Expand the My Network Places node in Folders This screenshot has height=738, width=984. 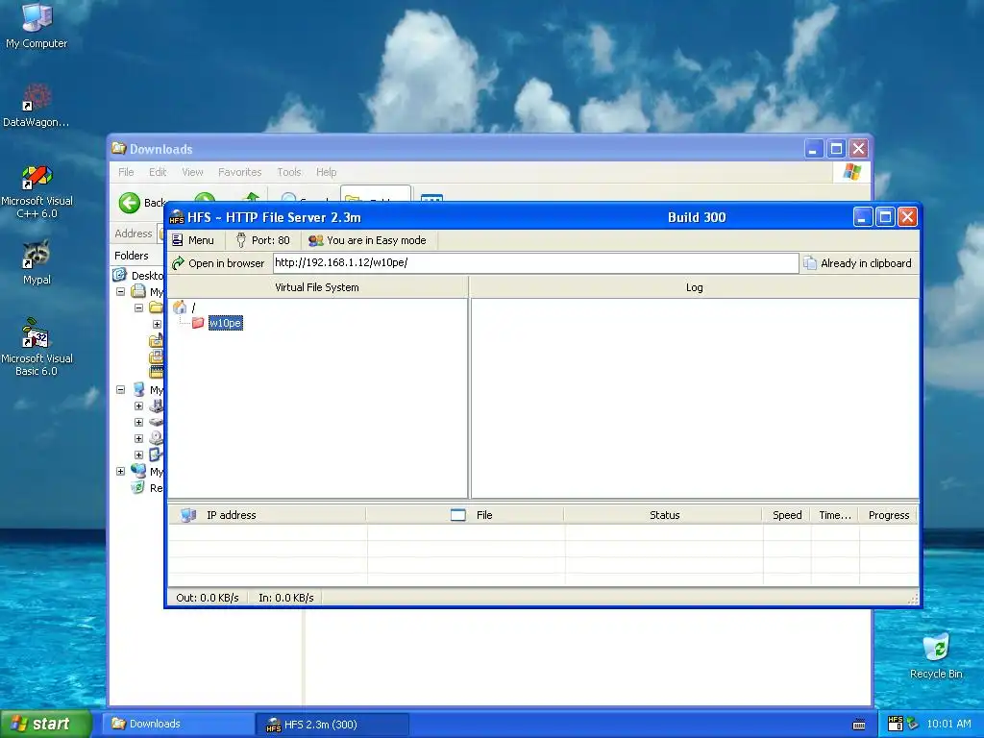pyautogui.click(x=120, y=471)
